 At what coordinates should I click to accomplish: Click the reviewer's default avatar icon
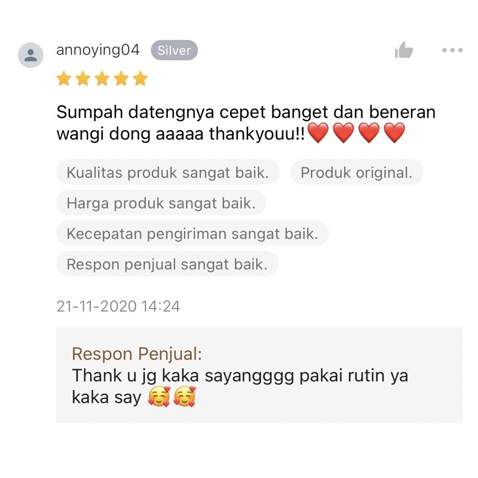coord(30,55)
